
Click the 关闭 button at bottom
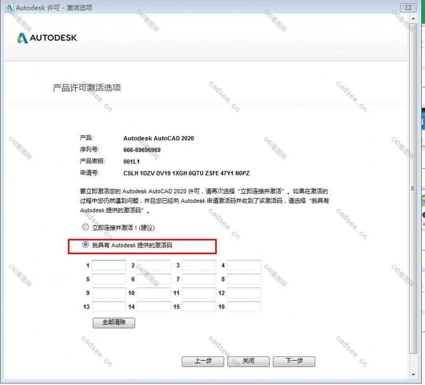coord(248,362)
